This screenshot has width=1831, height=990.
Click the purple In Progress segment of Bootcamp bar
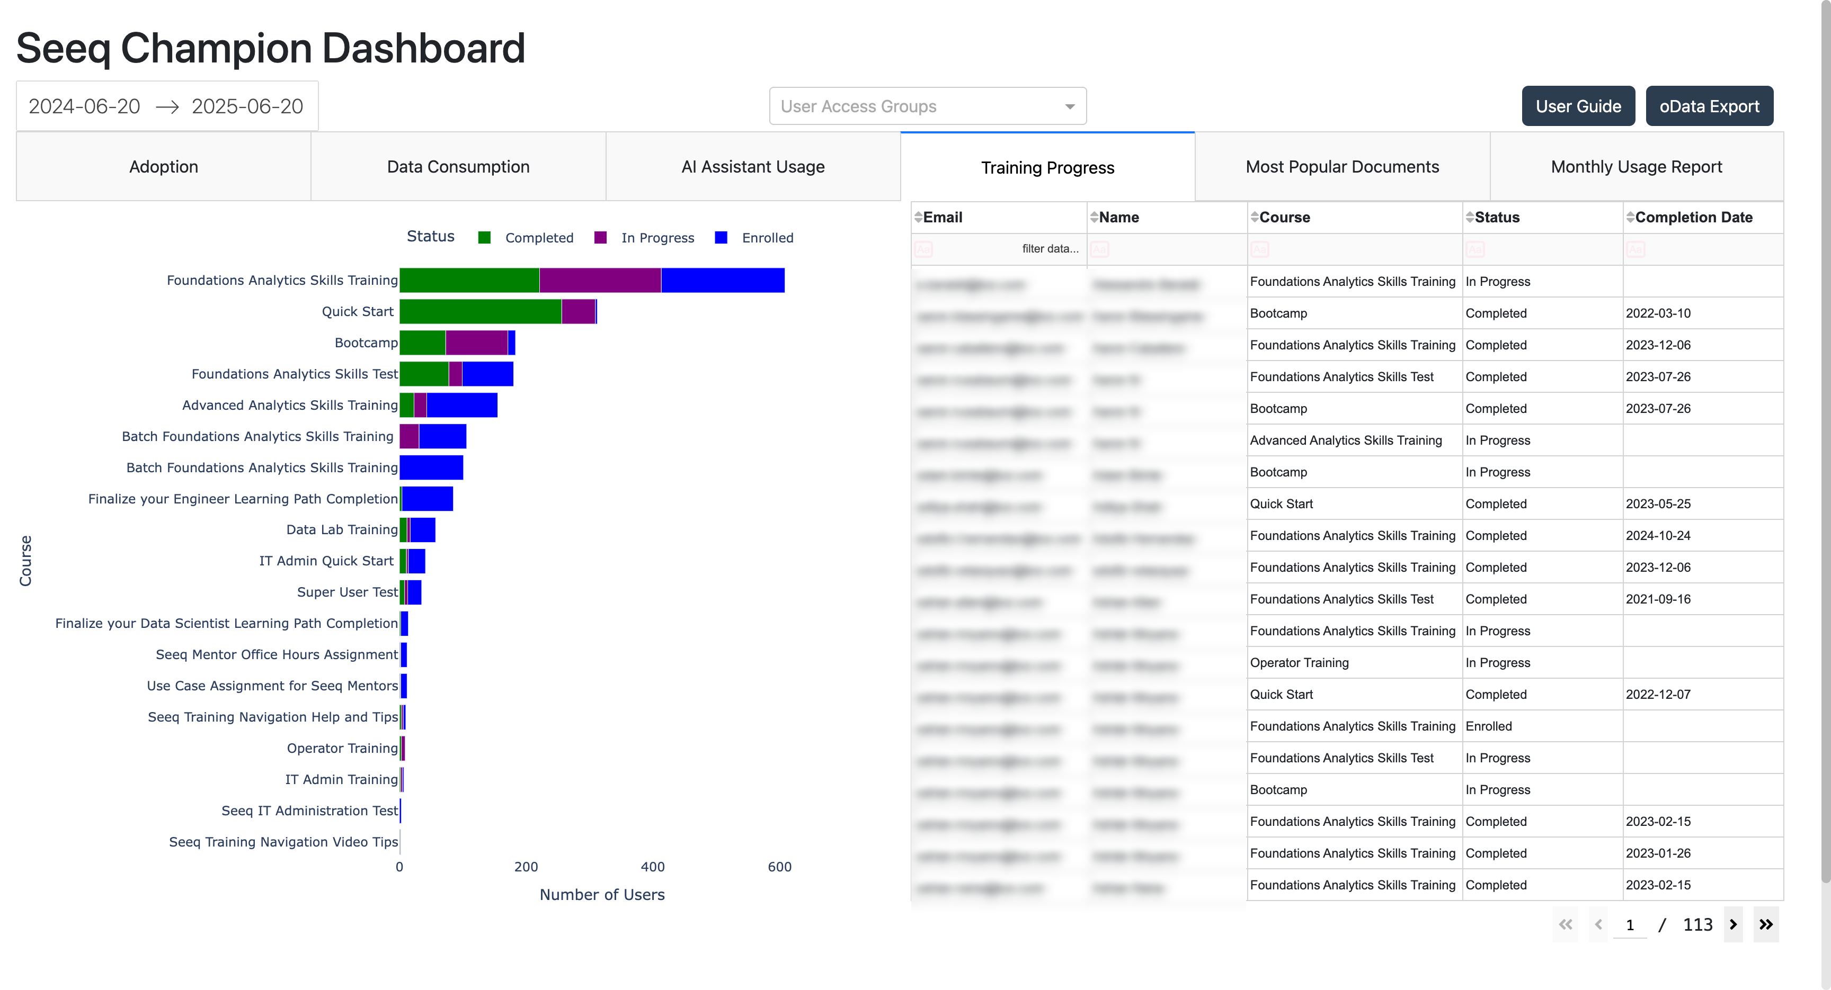(476, 343)
